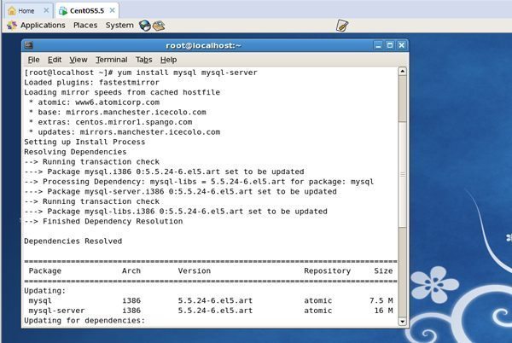Click the 'Size' column header
Image resolution: width=512 pixels, height=343 pixels.
[383, 270]
